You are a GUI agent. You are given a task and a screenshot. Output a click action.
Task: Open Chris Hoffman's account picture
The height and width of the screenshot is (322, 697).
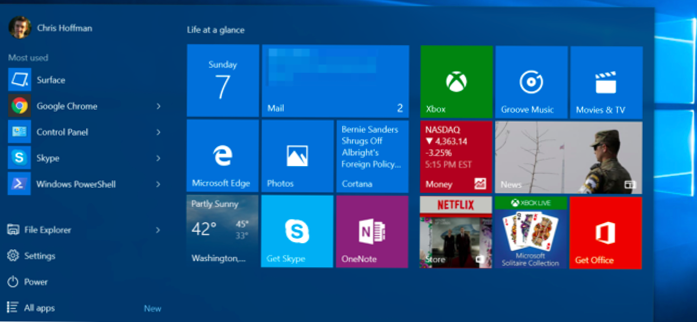pyautogui.click(x=20, y=28)
